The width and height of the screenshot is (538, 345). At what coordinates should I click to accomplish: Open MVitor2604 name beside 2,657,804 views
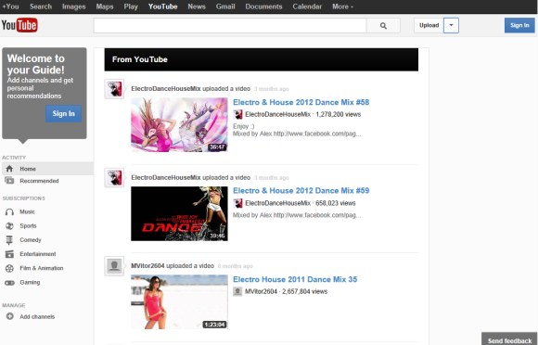[x=261, y=291]
